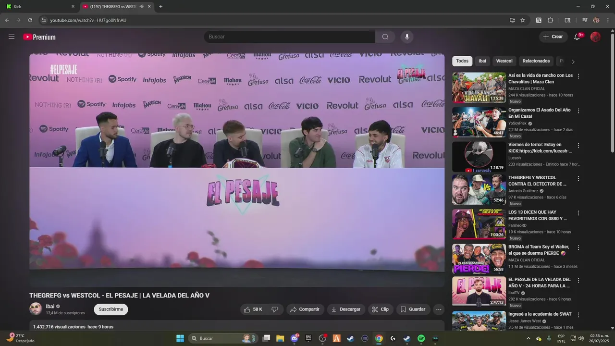
Task: Open the Chrome profile avatar
Action: click(x=596, y=20)
